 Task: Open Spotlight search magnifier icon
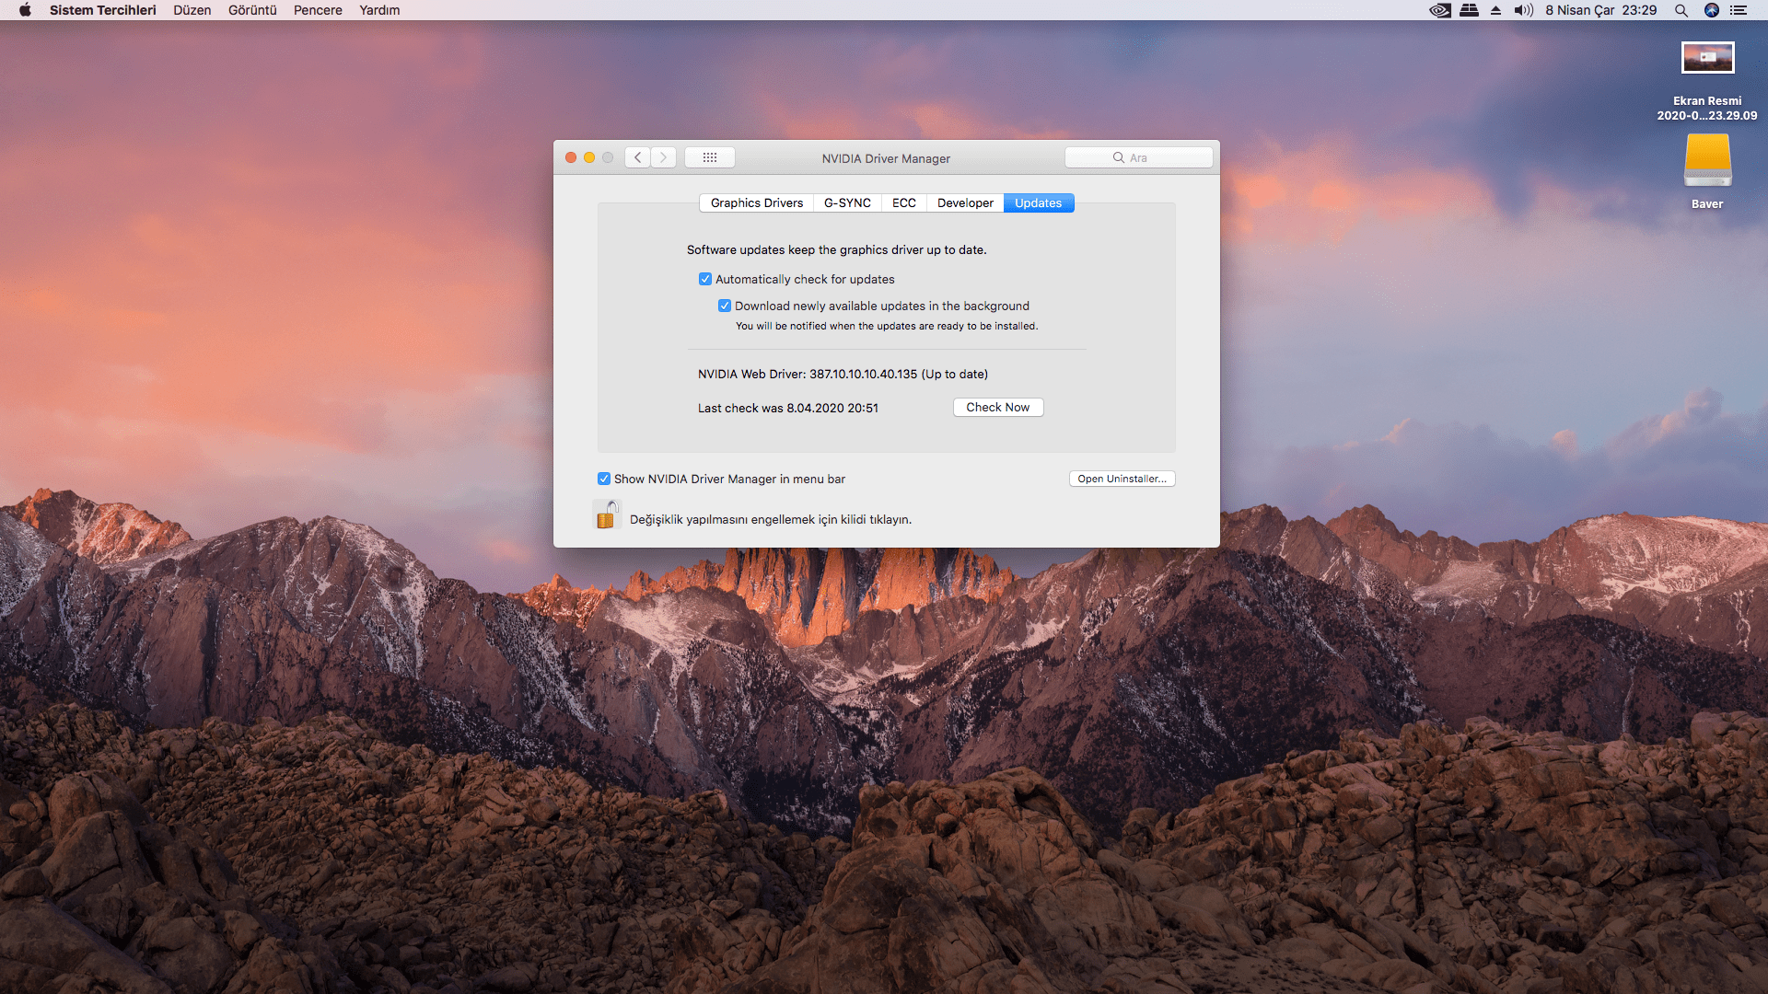click(x=1681, y=10)
